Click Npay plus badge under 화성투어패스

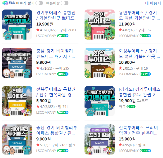tap(145, 74)
